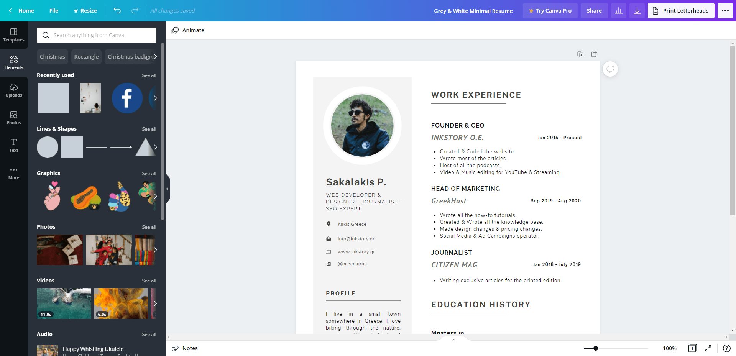Open the help question mark icon

[726, 348]
